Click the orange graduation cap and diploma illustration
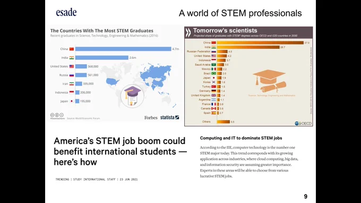This screenshot has width=361, height=203. click(x=269, y=81)
